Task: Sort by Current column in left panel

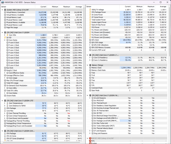Action: click(x=41, y=7)
